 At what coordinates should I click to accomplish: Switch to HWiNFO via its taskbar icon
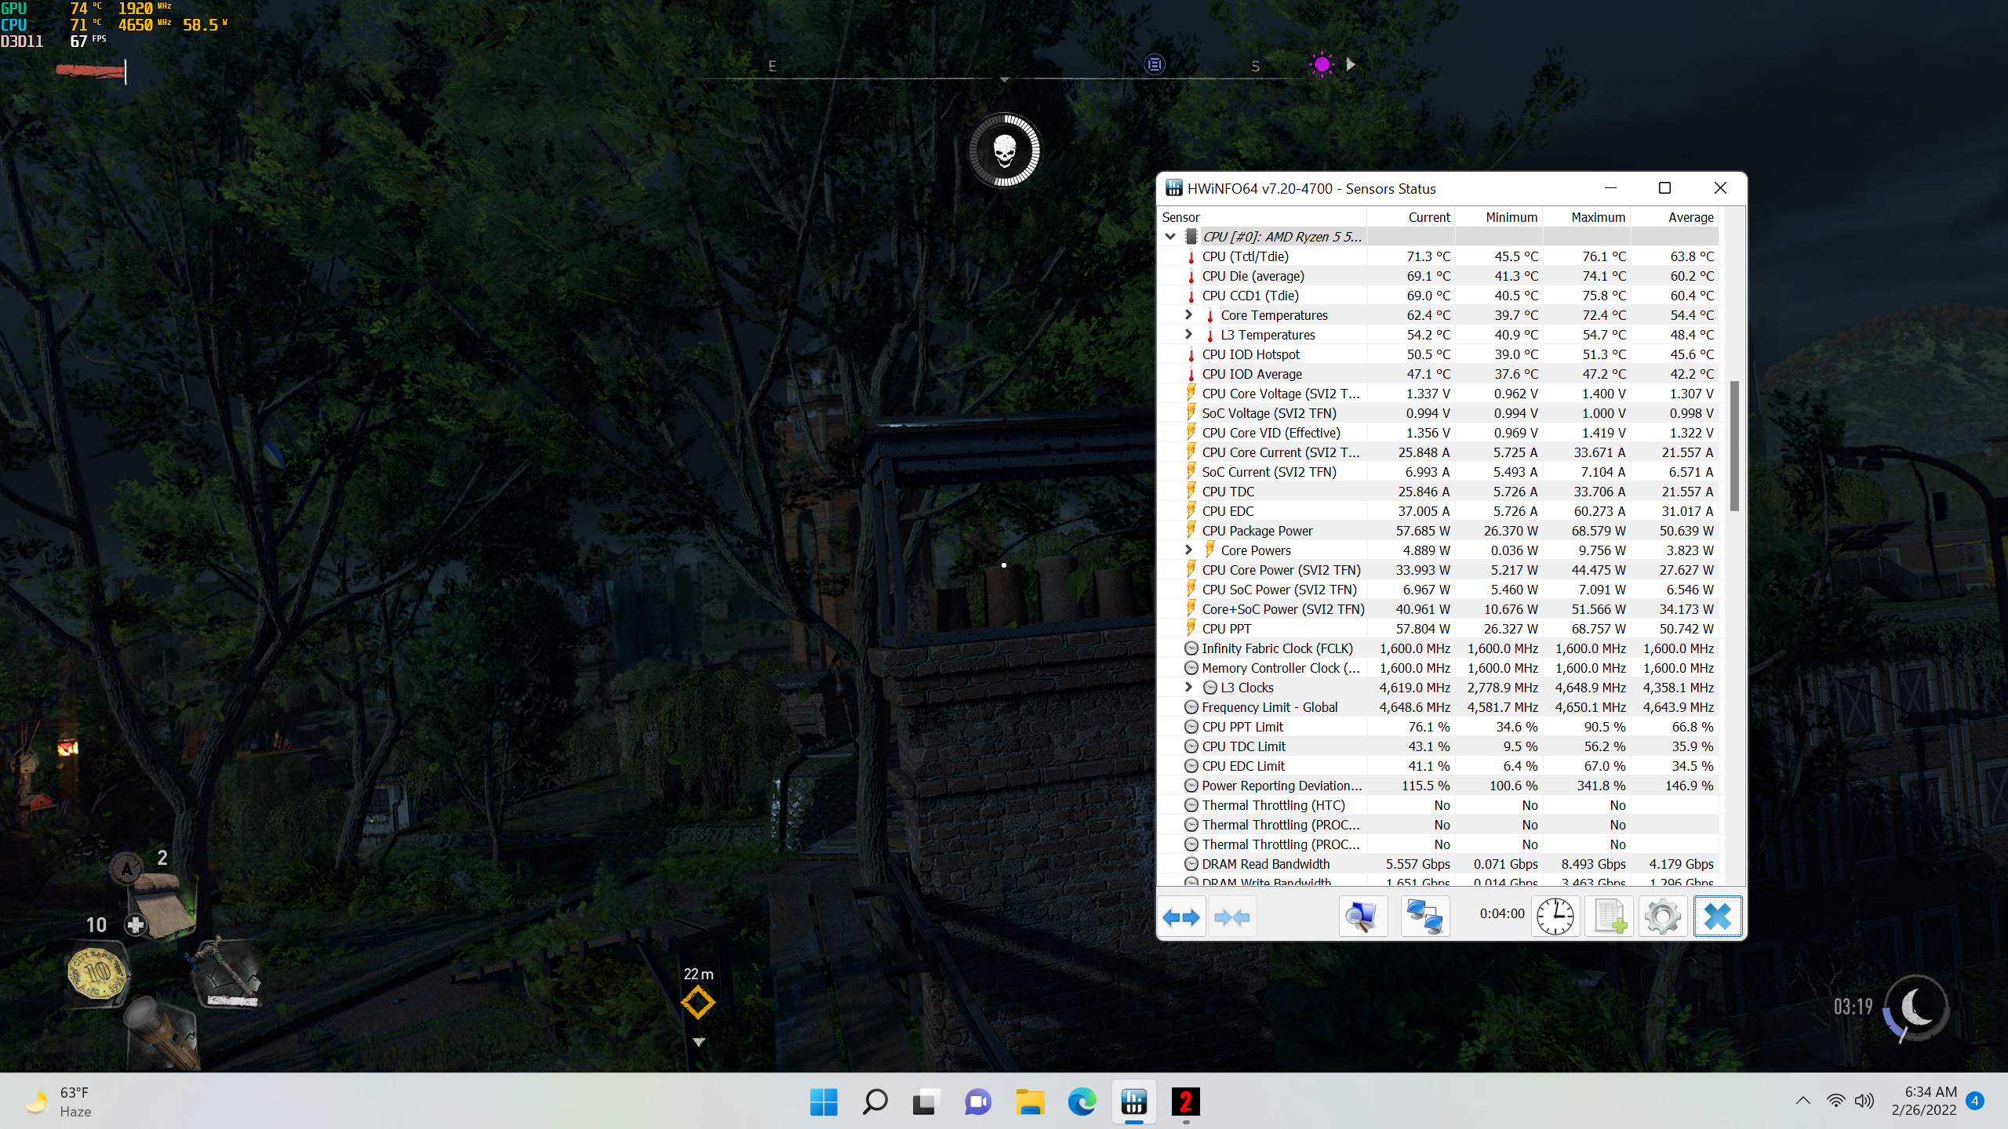tap(1134, 1102)
